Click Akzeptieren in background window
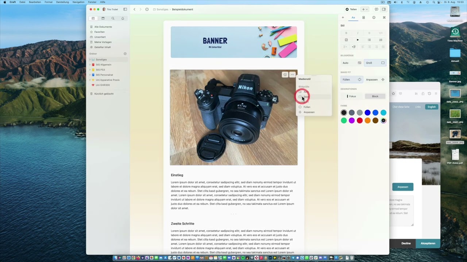 (428, 243)
